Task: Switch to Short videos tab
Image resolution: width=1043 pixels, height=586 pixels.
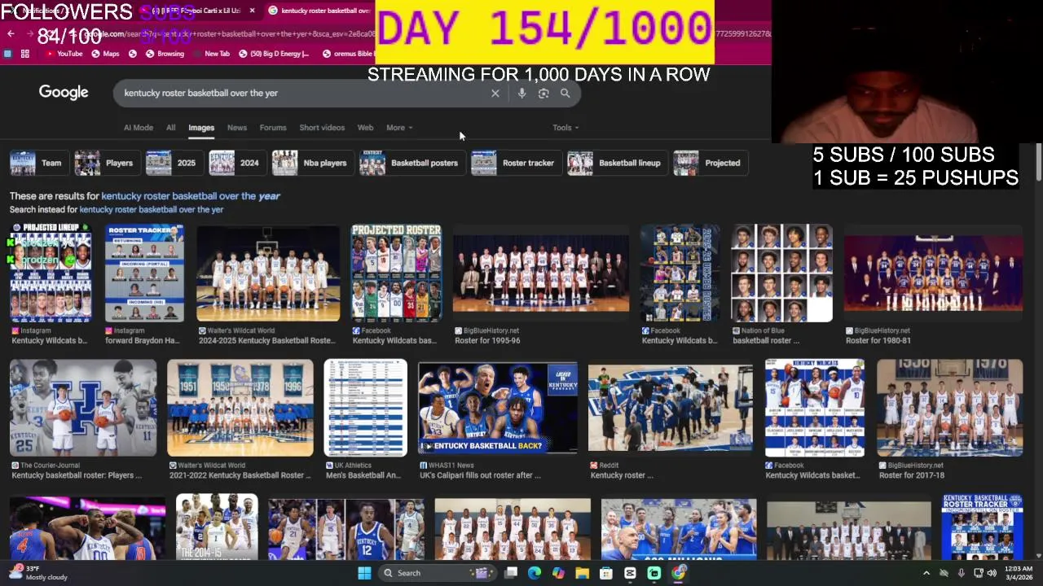Action: coord(322,128)
